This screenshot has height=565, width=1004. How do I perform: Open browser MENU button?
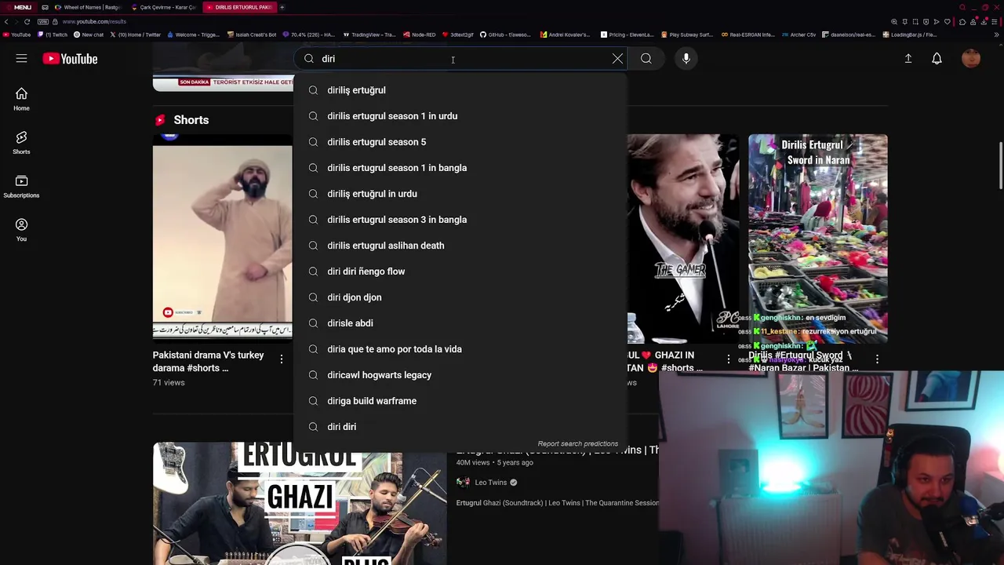(18, 7)
